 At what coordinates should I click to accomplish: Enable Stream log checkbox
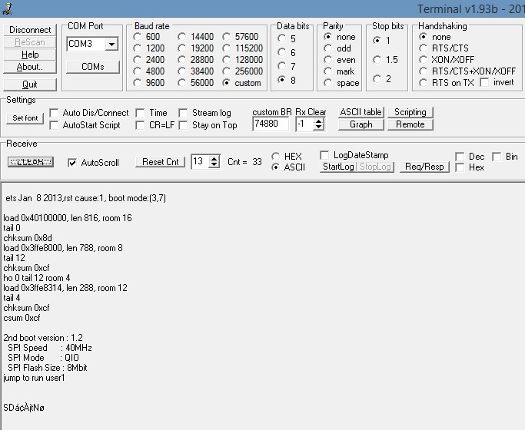[x=183, y=113]
